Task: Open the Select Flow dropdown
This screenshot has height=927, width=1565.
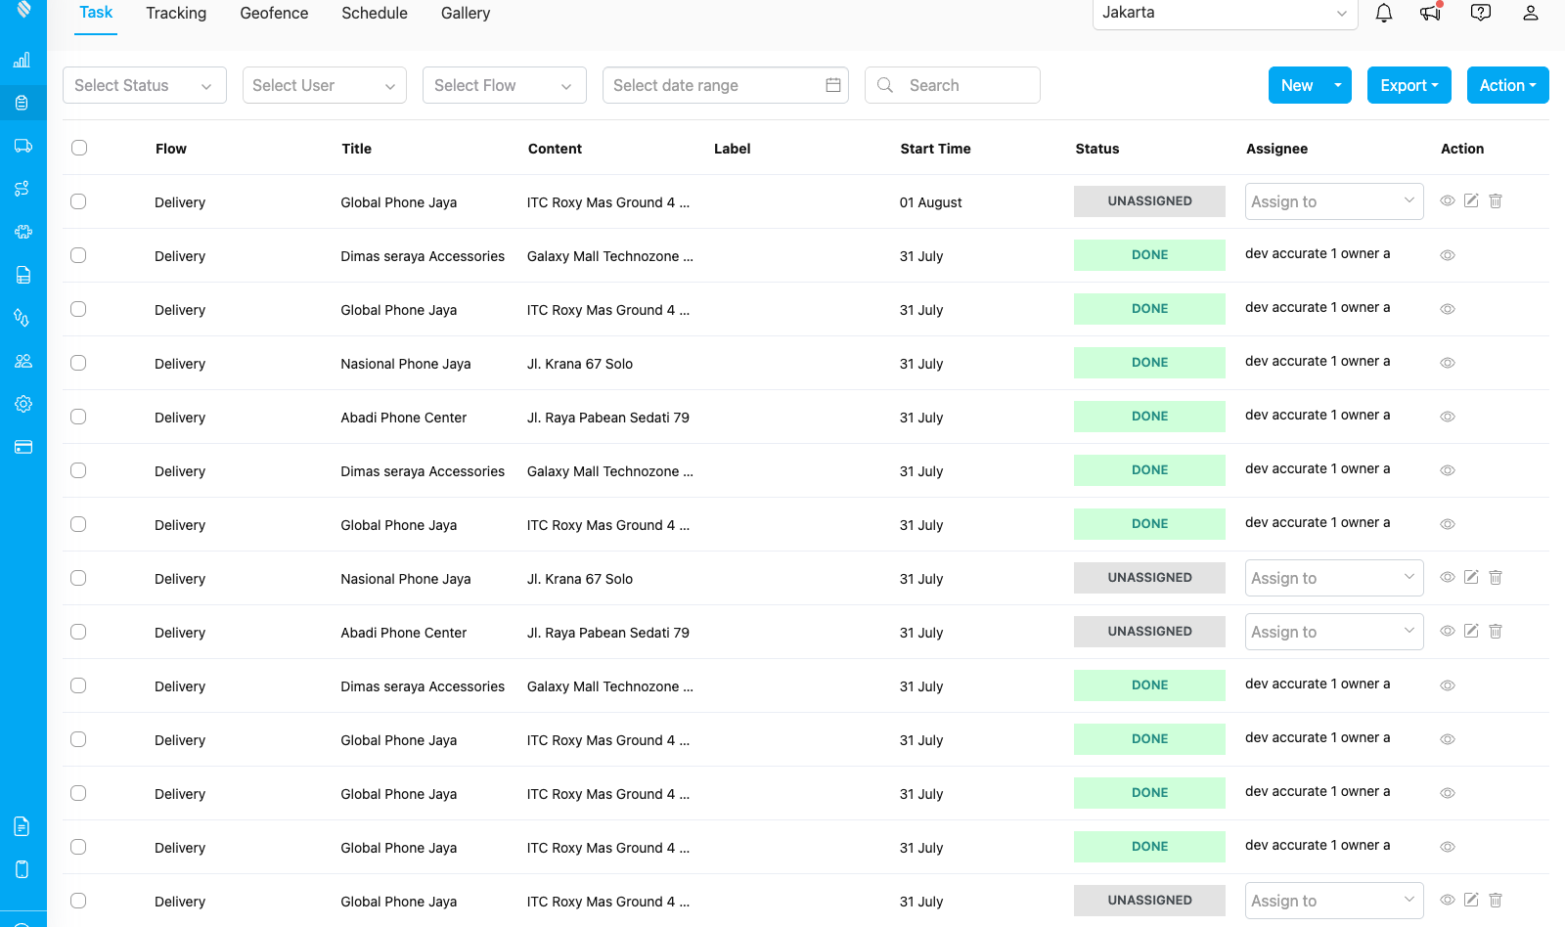Action: click(505, 85)
